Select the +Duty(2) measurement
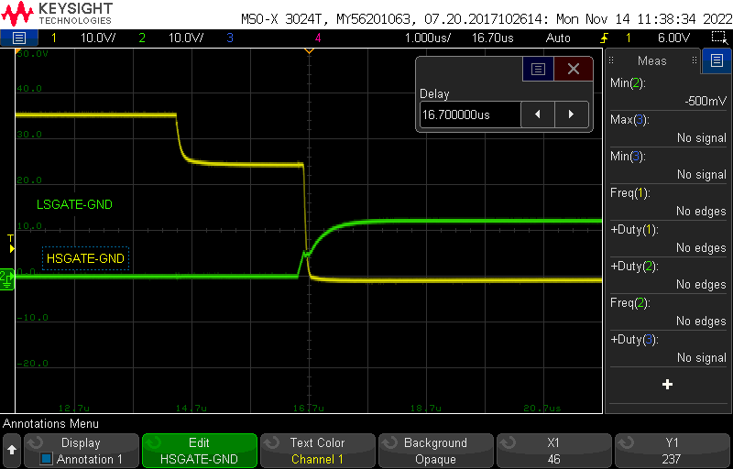The image size is (733, 469). point(669,275)
